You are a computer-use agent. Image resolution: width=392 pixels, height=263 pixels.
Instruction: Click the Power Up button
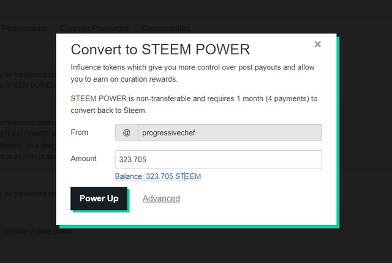point(99,198)
